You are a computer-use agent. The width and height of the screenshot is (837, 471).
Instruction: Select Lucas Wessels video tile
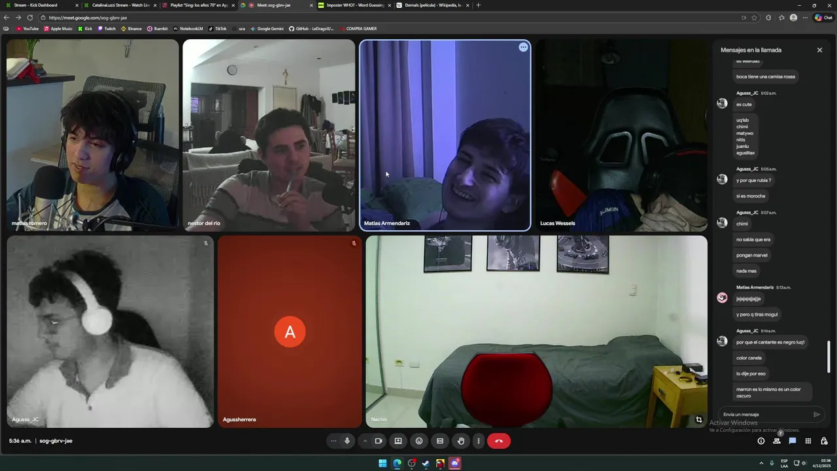pos(621,135)
